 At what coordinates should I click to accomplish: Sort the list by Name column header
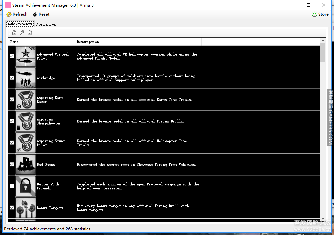point(42,42)
